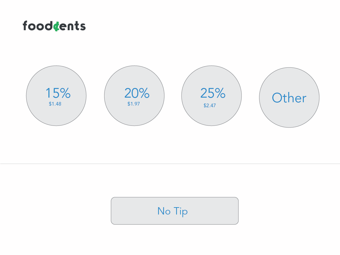
Task: Choose the 20% tip option
Action: coord(134,96)
